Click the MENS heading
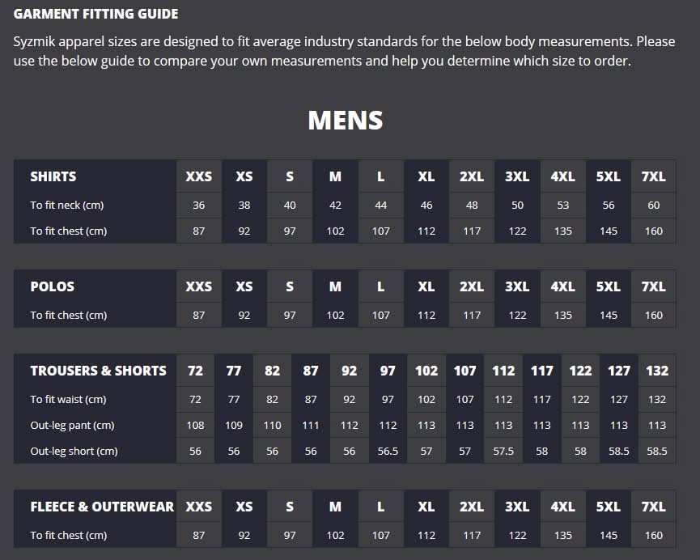Viewport: 700px width, 560px height. tap(345, 121)
